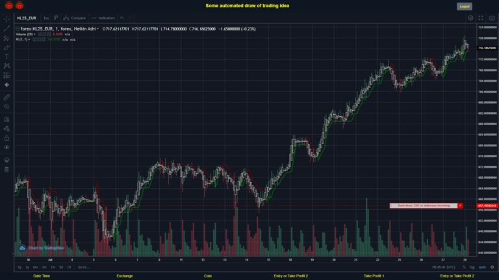Take a snapshot with the camera icon

492,18
